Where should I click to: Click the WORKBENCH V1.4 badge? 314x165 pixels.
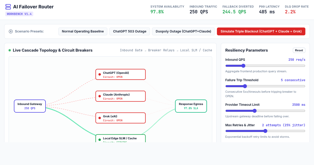[19, 14]
